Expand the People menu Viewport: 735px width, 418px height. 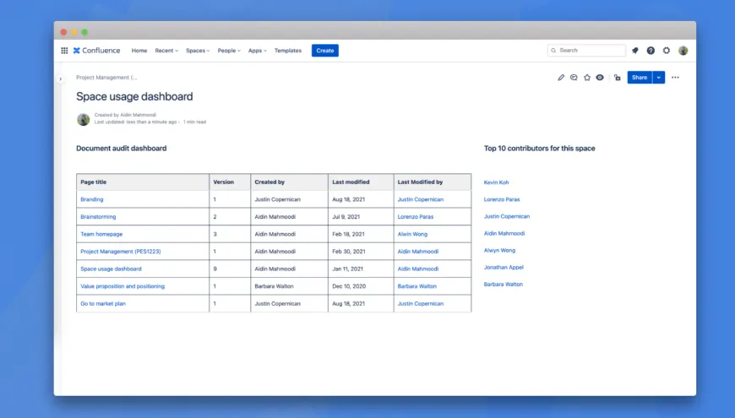(x=229, y=51)
